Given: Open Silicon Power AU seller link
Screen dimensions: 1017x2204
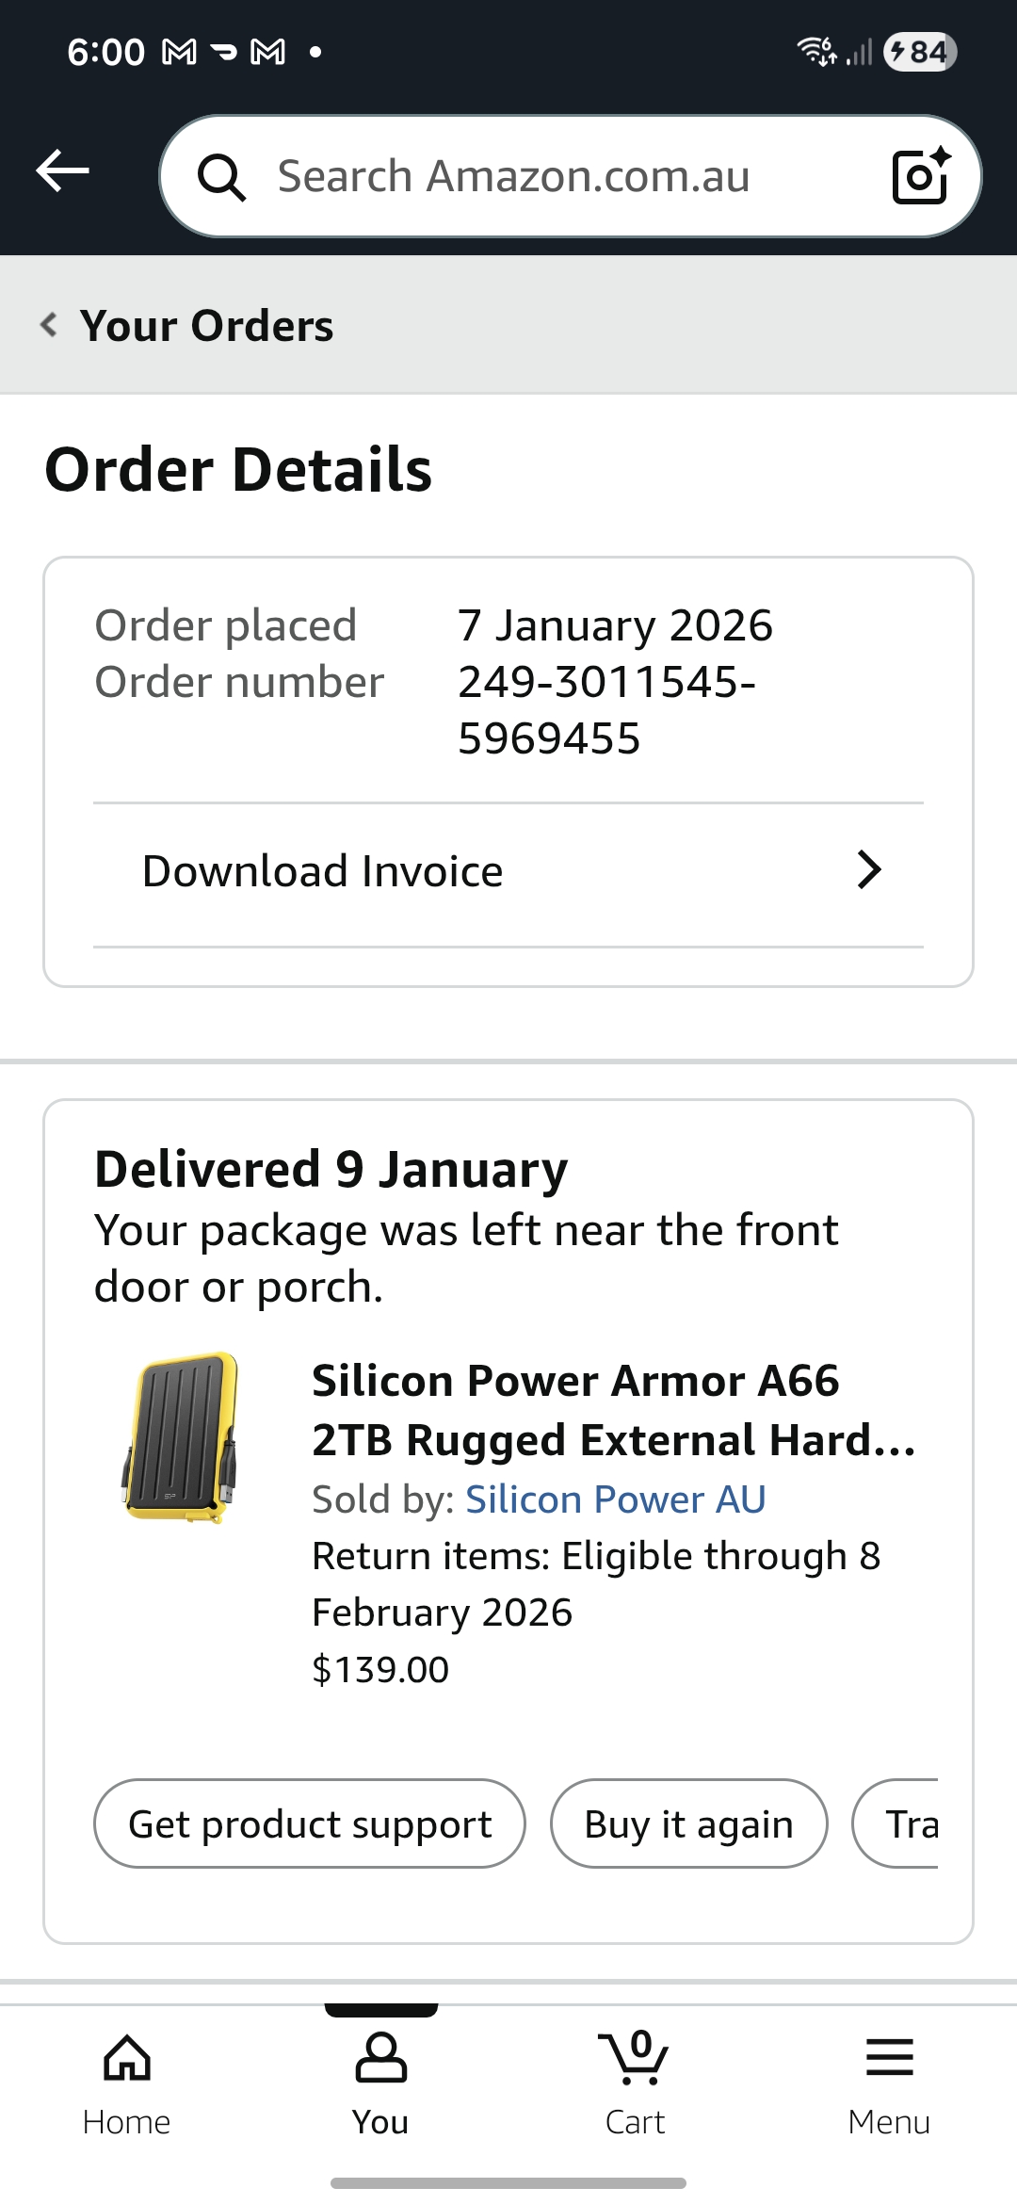Looking at the screenshot, I should 615,1499.
